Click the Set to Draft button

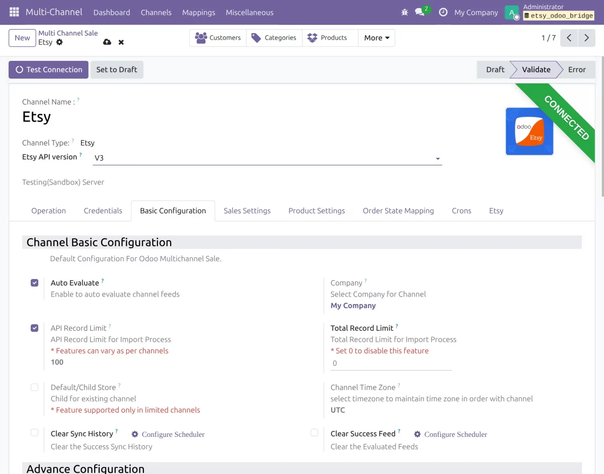tap(117, 70)
